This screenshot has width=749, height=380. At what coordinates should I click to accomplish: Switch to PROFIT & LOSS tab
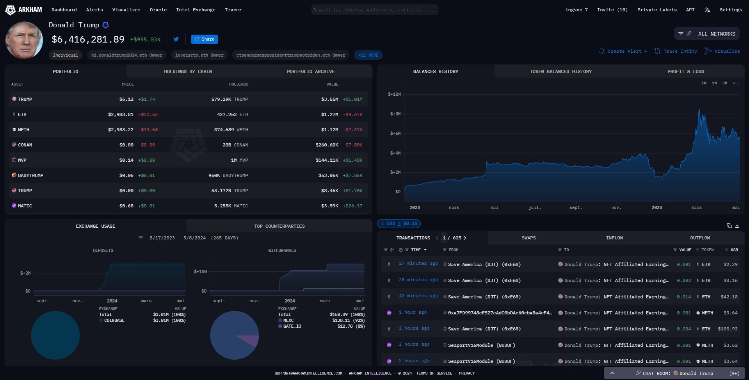point(685,71)
